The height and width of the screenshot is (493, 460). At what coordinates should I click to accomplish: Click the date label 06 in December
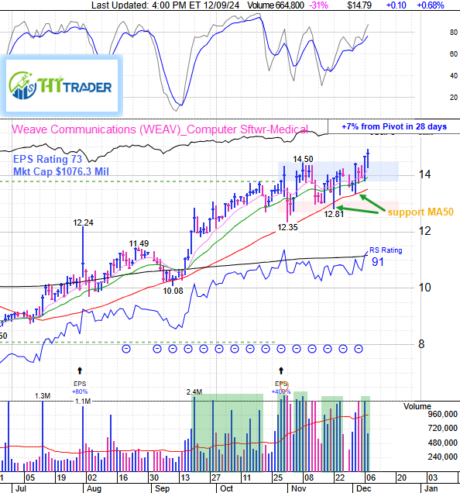[x=371, y=478]
